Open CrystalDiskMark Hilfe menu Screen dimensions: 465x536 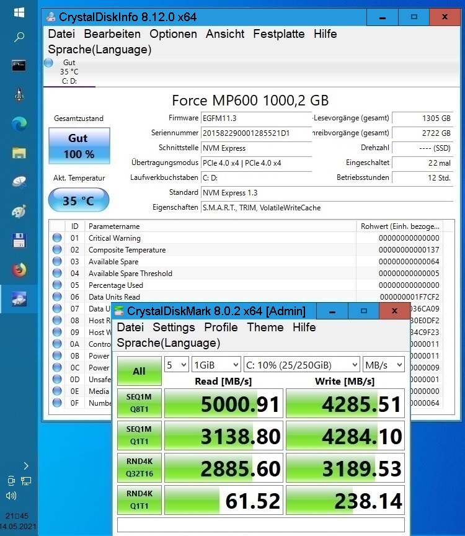pyautogui.click(x=304, y=327)
